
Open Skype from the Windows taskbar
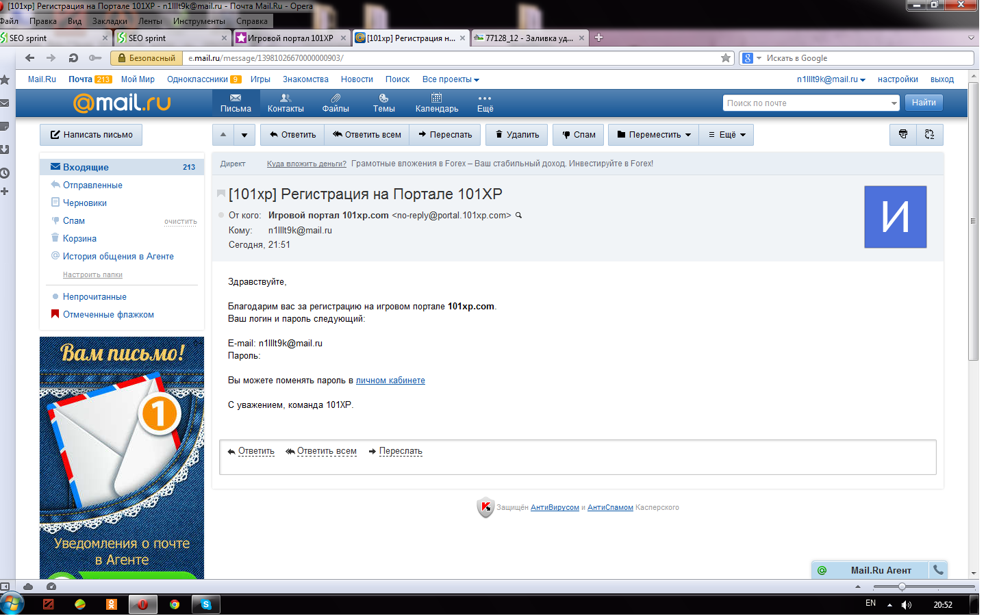pyautogui.click(x=206, y=604)
